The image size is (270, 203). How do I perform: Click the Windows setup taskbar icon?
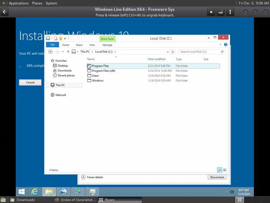coord(63,192)
